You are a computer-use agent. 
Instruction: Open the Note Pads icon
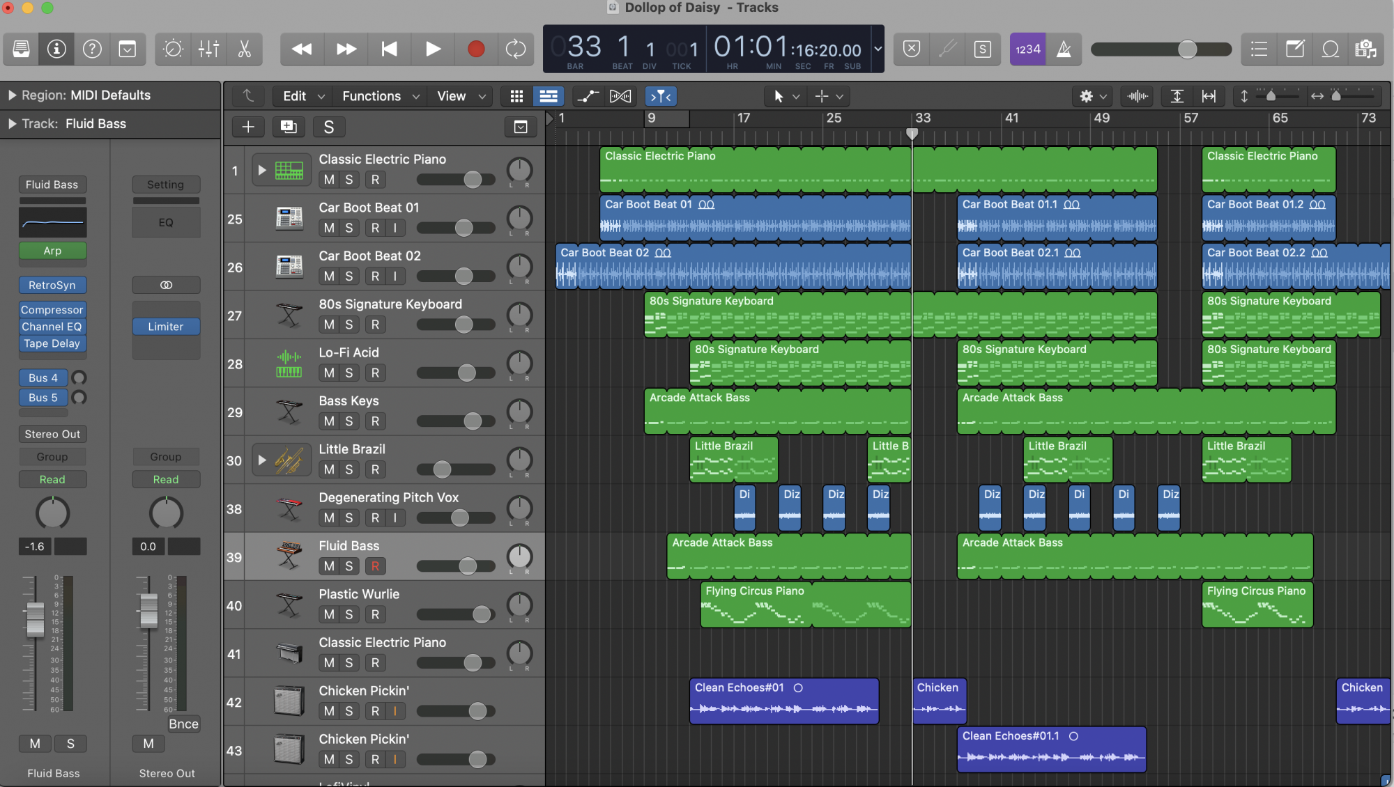[1295, 49]
